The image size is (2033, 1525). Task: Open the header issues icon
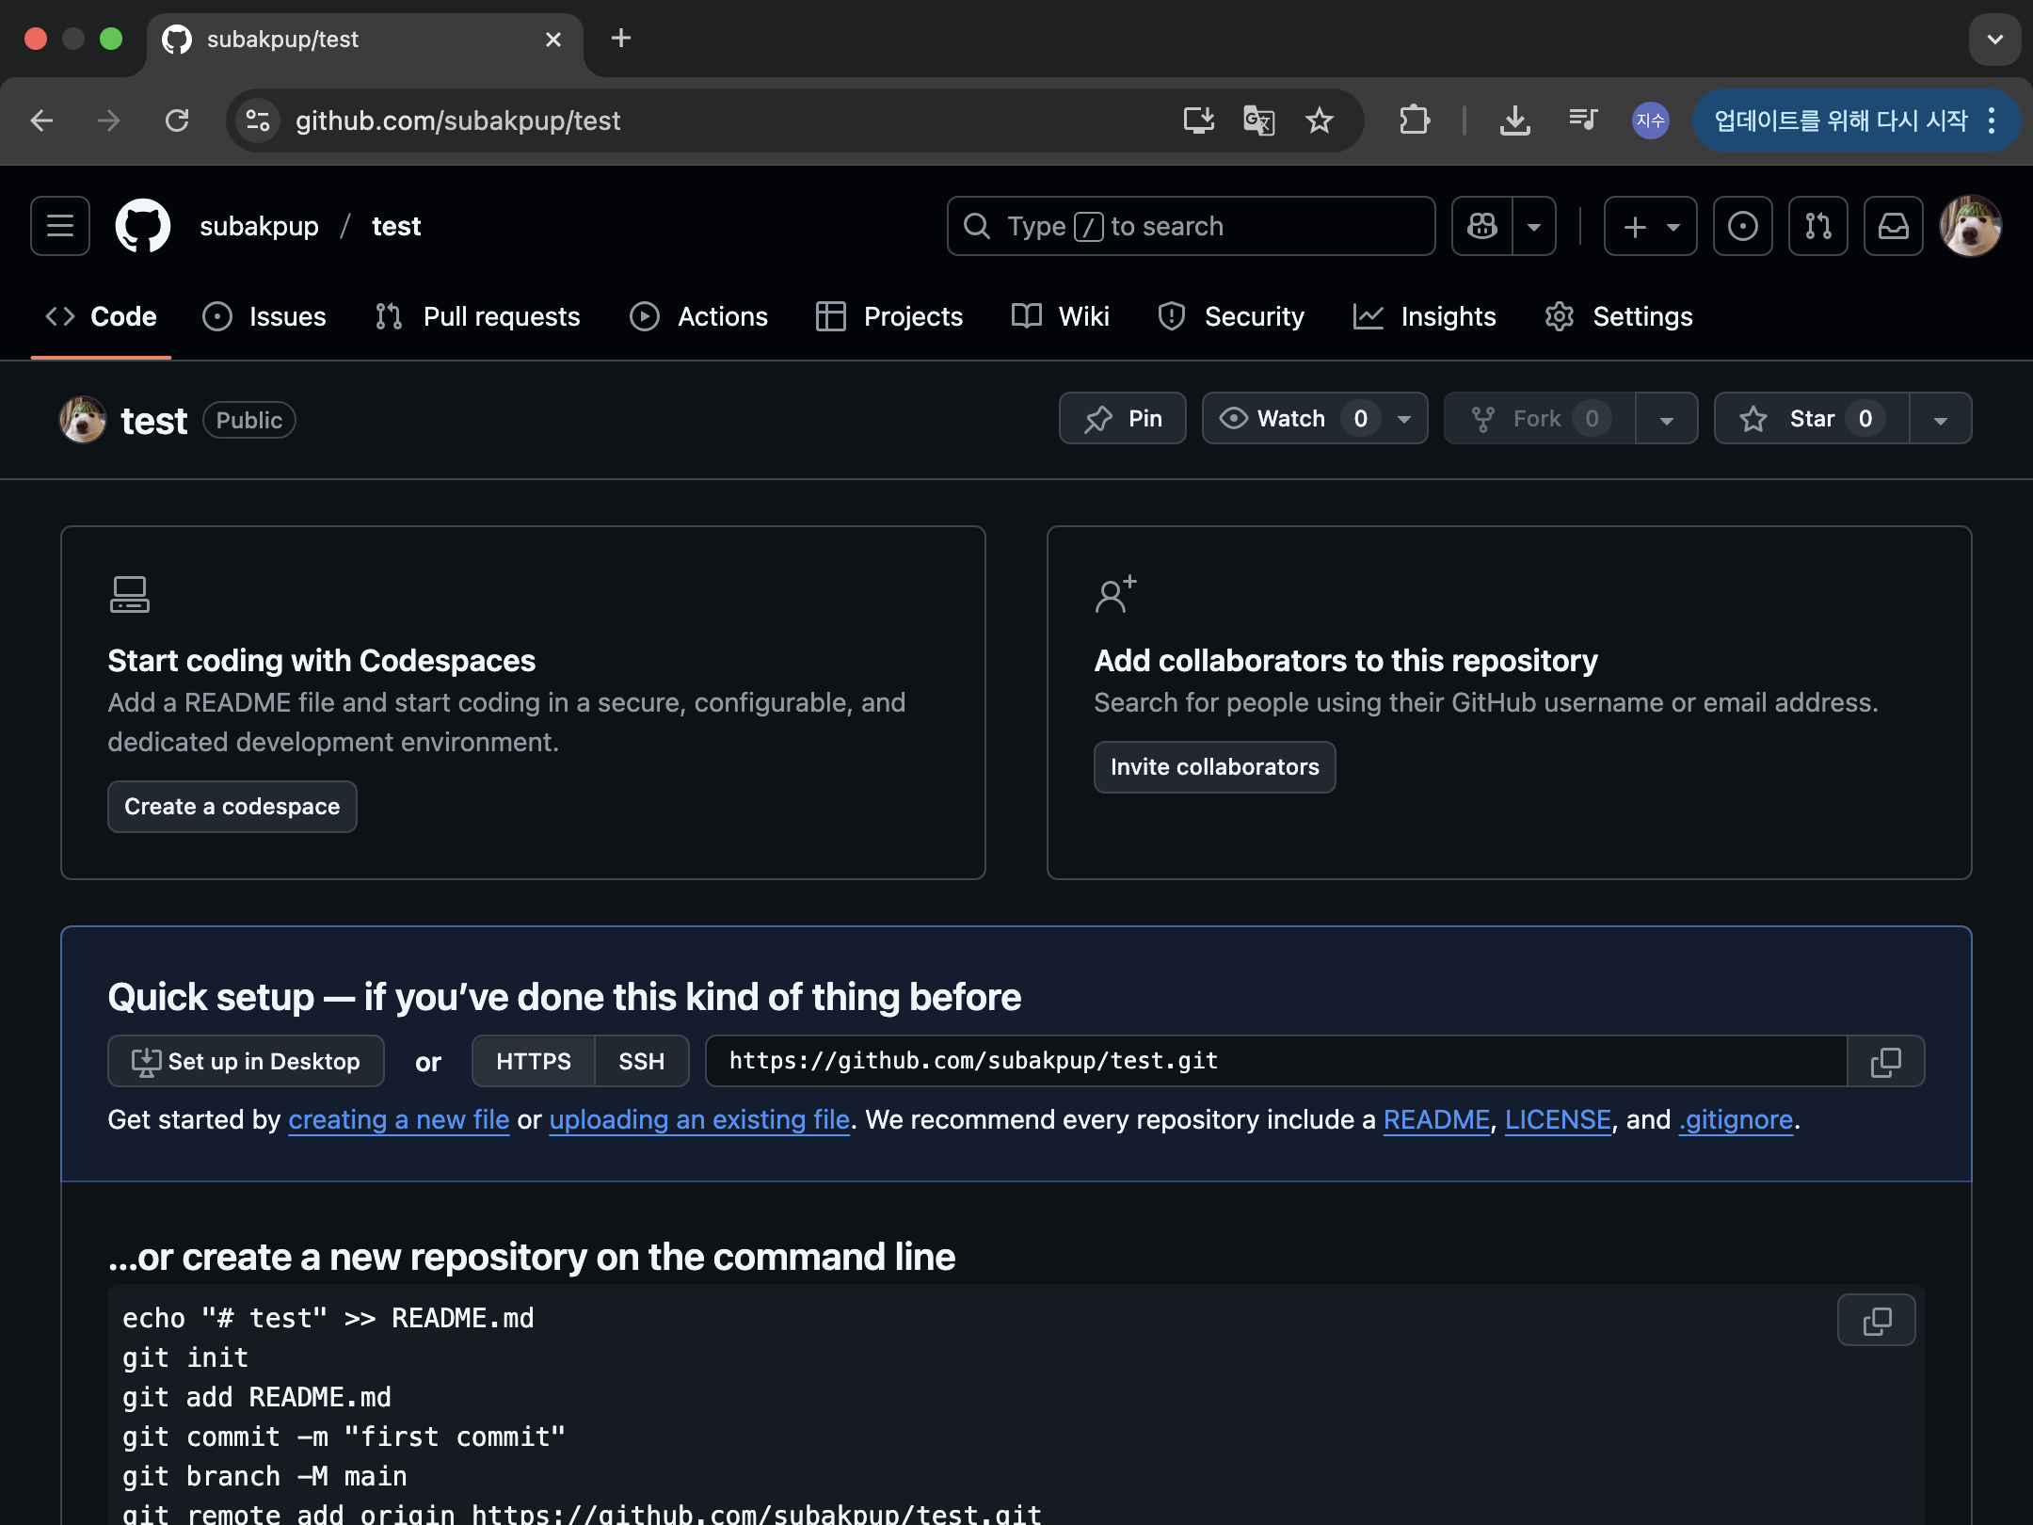pos(1742,226)
